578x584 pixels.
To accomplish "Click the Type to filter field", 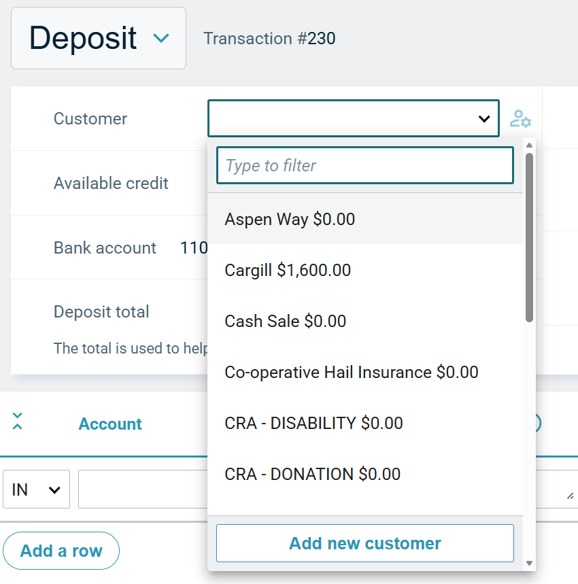I will [364, 165].
